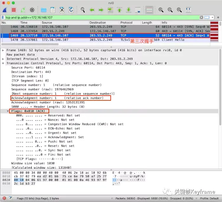222x202 pixels.
Task: Select Acknowledgment number: 1 field
Action: tap(57, 98)
